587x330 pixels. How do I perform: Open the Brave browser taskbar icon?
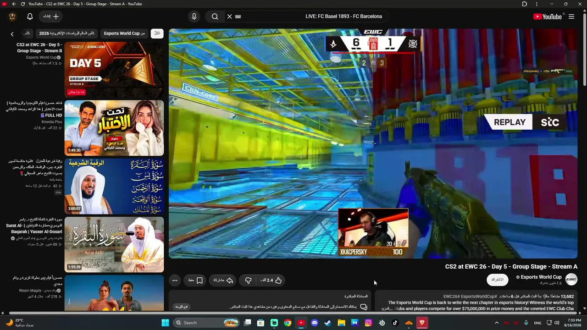pos(422,323)
